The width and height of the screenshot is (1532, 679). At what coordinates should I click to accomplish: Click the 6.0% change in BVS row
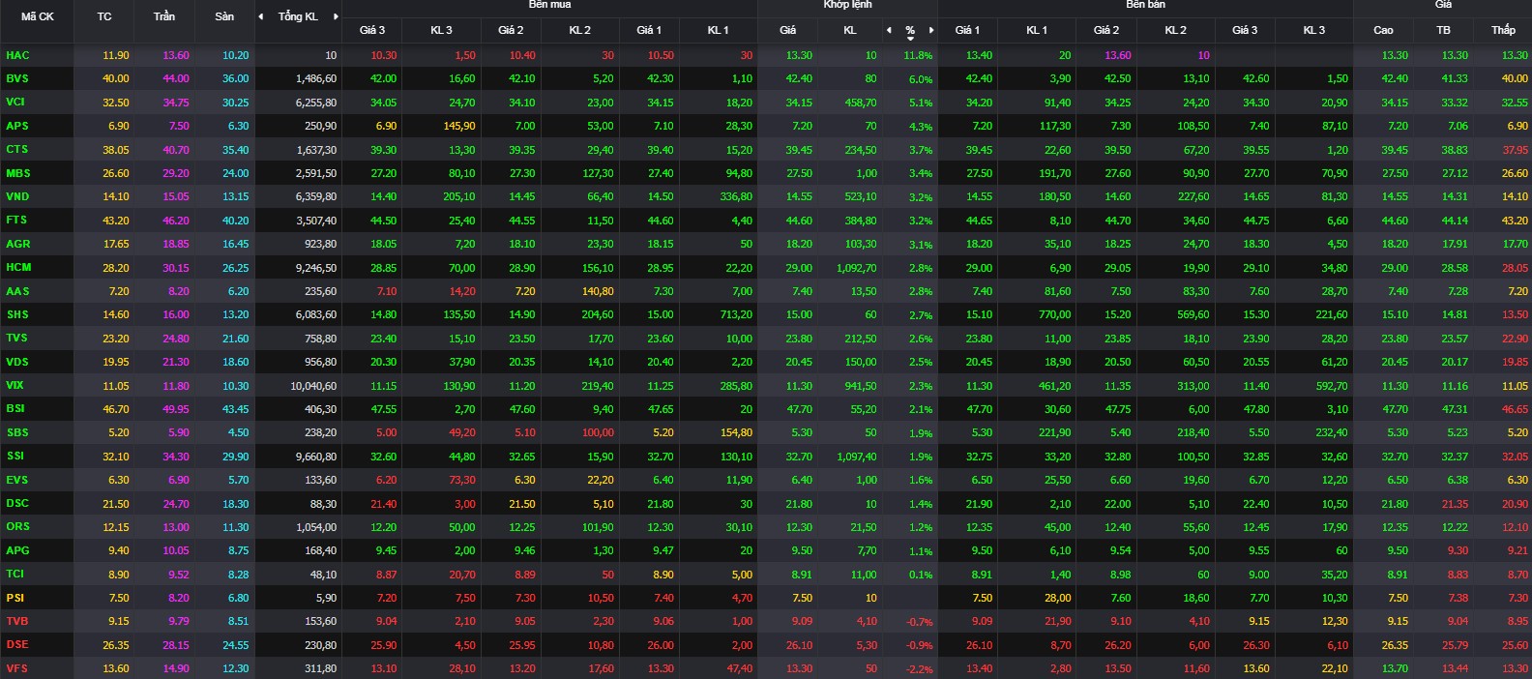click(x=921, y=79)
